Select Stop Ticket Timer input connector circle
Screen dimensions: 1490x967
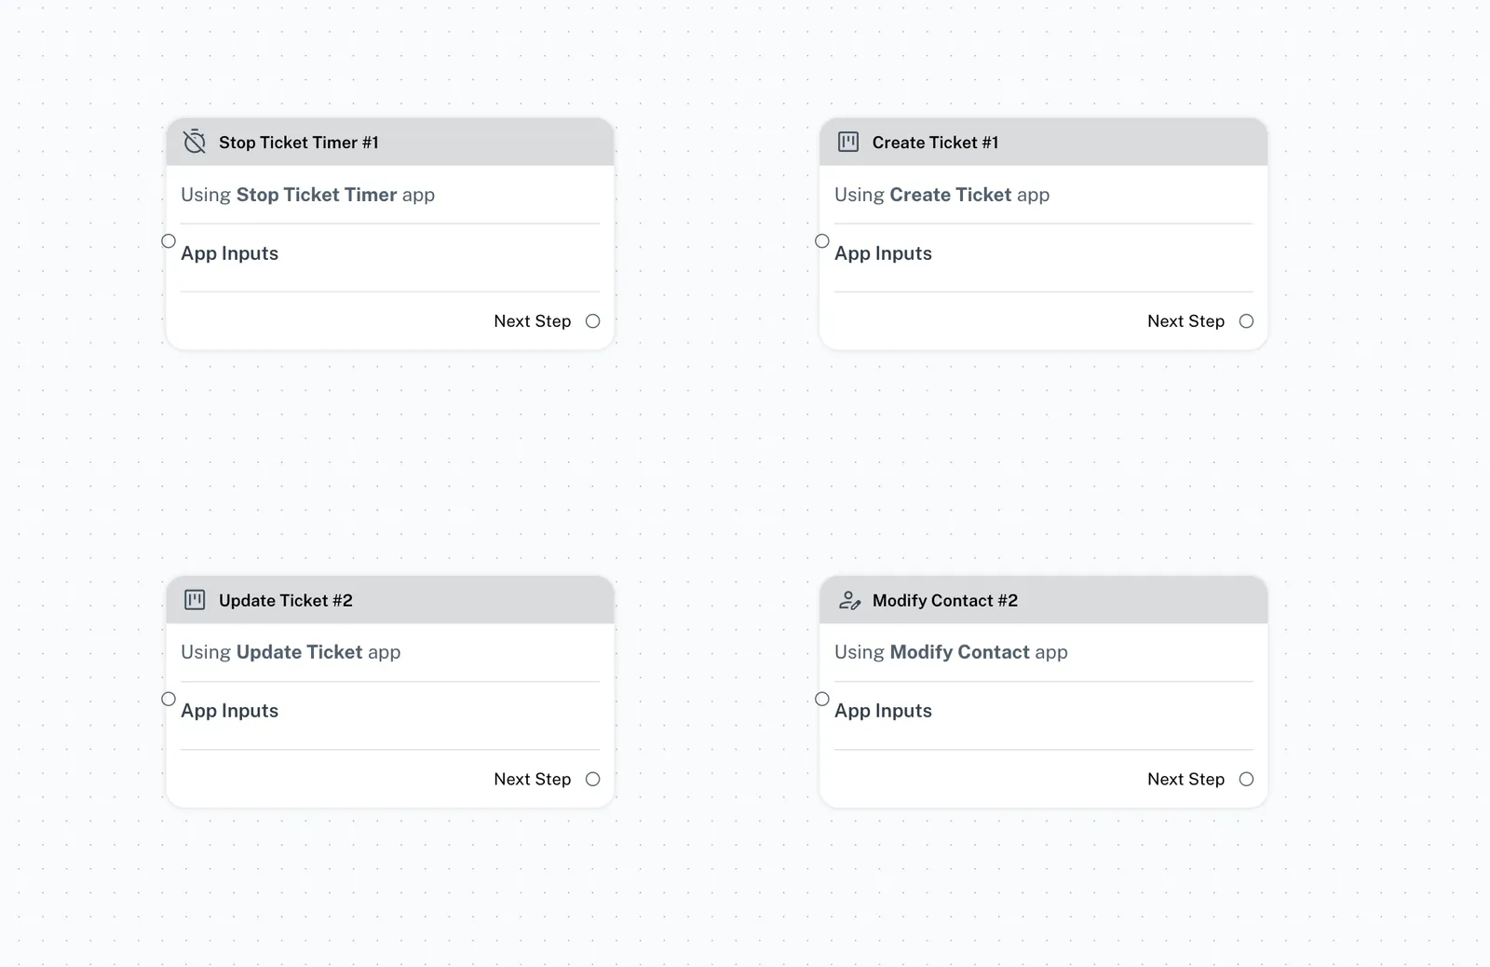pyautogui.click(x=169, y=241)
